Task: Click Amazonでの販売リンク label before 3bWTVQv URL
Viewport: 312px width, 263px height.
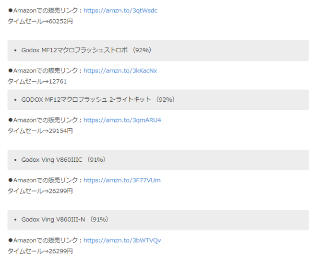Action: [x=45, y=240]
